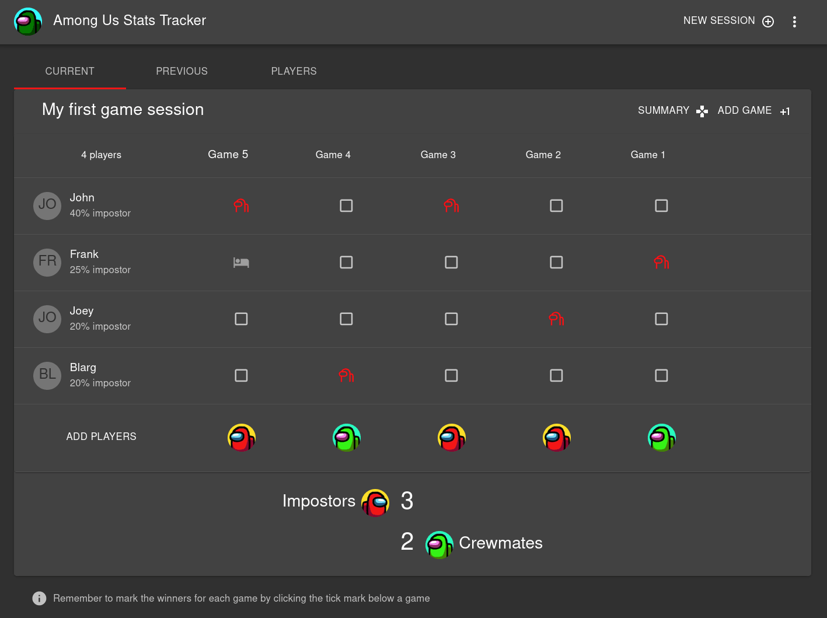Check John's box for Game 4
Viewport: 827px width, 618px height.
pyautogui.click(x=346, y=205)
